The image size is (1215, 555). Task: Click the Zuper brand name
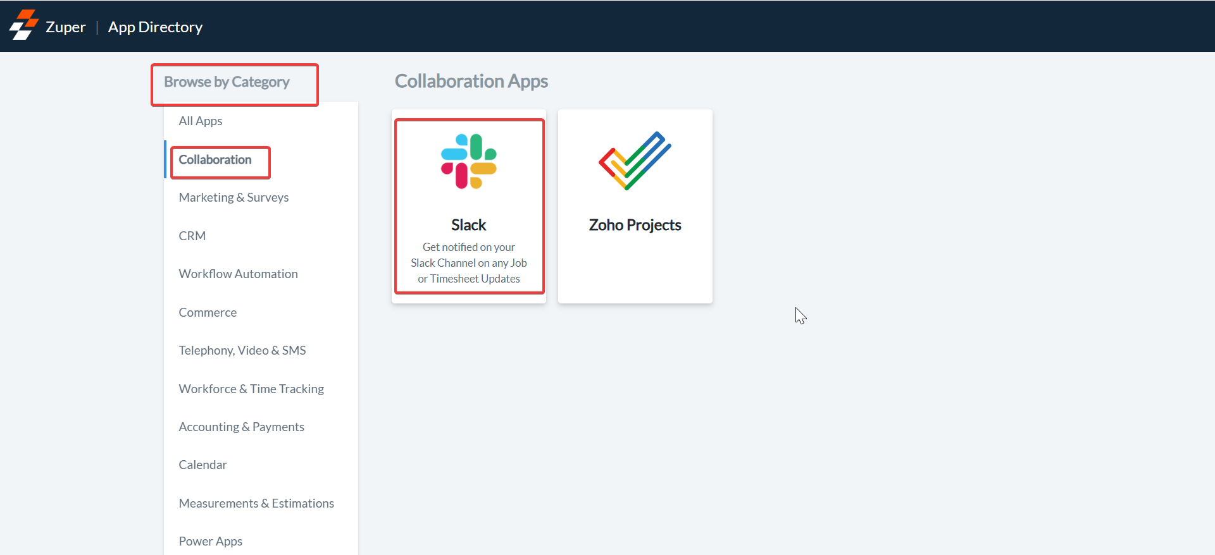click(x=65, y=27)
